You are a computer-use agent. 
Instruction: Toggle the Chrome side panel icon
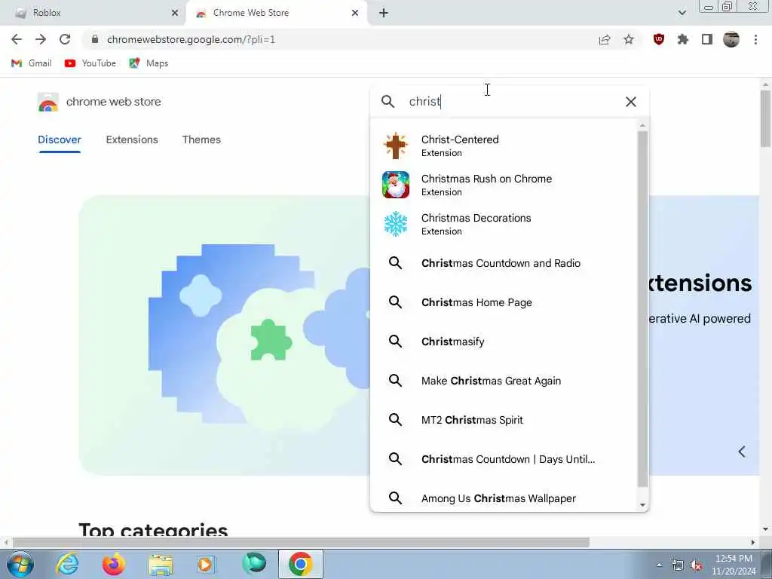[707, 39]
